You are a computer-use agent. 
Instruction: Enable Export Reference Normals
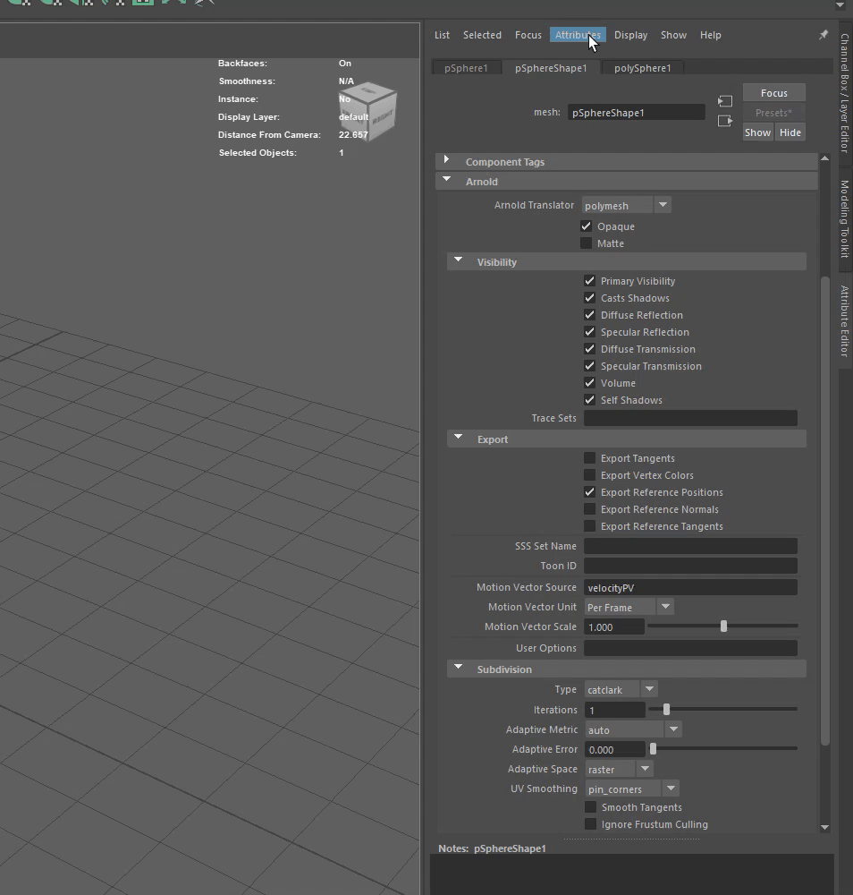tap(589, 508)
